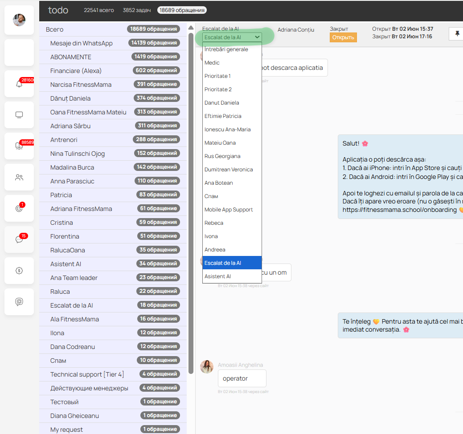Select highlighted Escalat de la AI option
This screenshot has height=434, width=463.
[x=232, y=263]
